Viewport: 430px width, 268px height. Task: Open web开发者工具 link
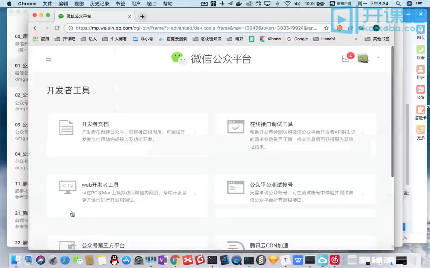point(100,185)
